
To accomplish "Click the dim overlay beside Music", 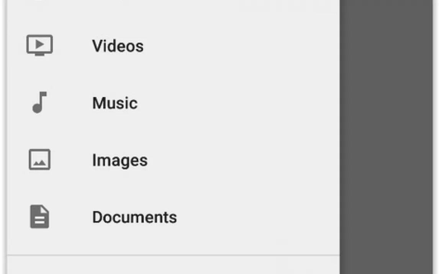I will [x=387, y=103].
